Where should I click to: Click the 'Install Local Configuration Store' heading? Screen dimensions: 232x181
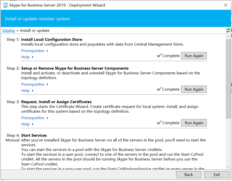pyautogui.click(x=52, y=40)
